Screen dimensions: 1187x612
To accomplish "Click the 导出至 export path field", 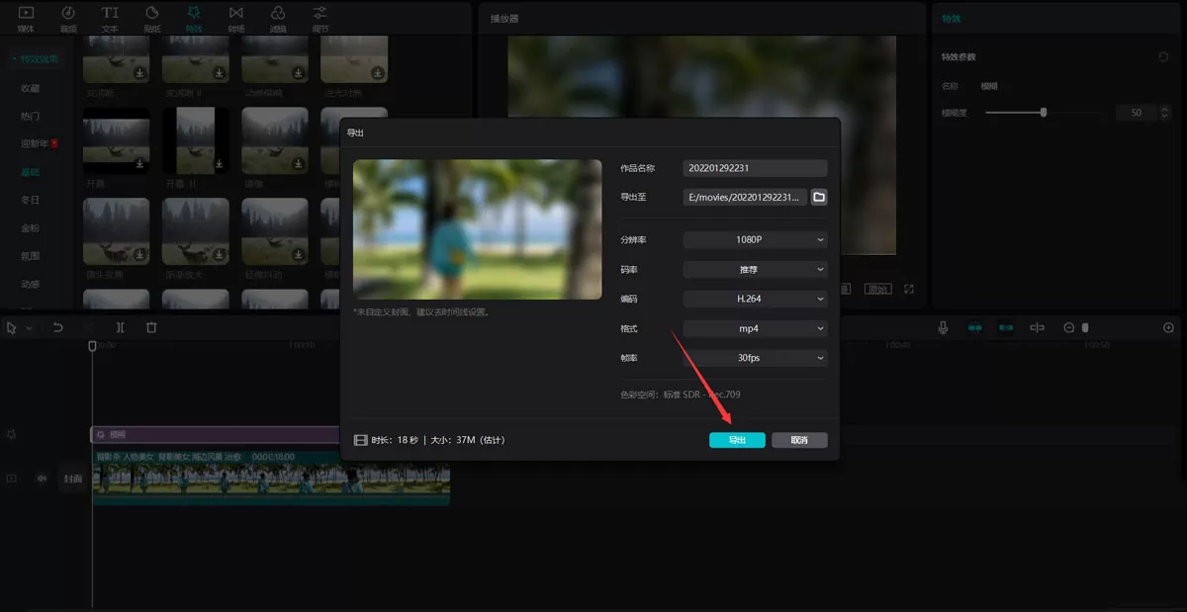I will [x=746, y=198].
